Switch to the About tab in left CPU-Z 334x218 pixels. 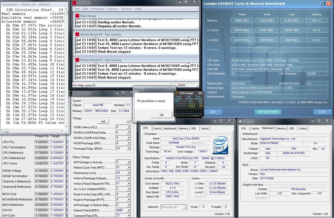pos(205,129)
